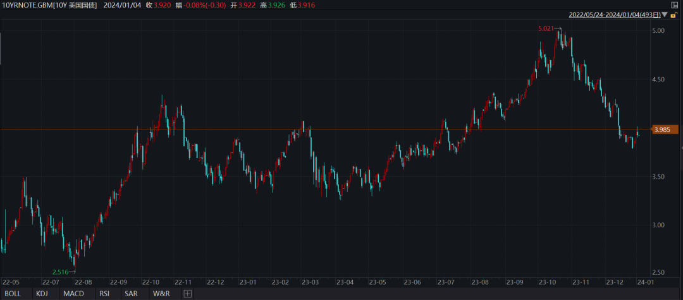Screen dimensions: 683x300
Task: Show the RSI indicator
Action: point(104,294)
